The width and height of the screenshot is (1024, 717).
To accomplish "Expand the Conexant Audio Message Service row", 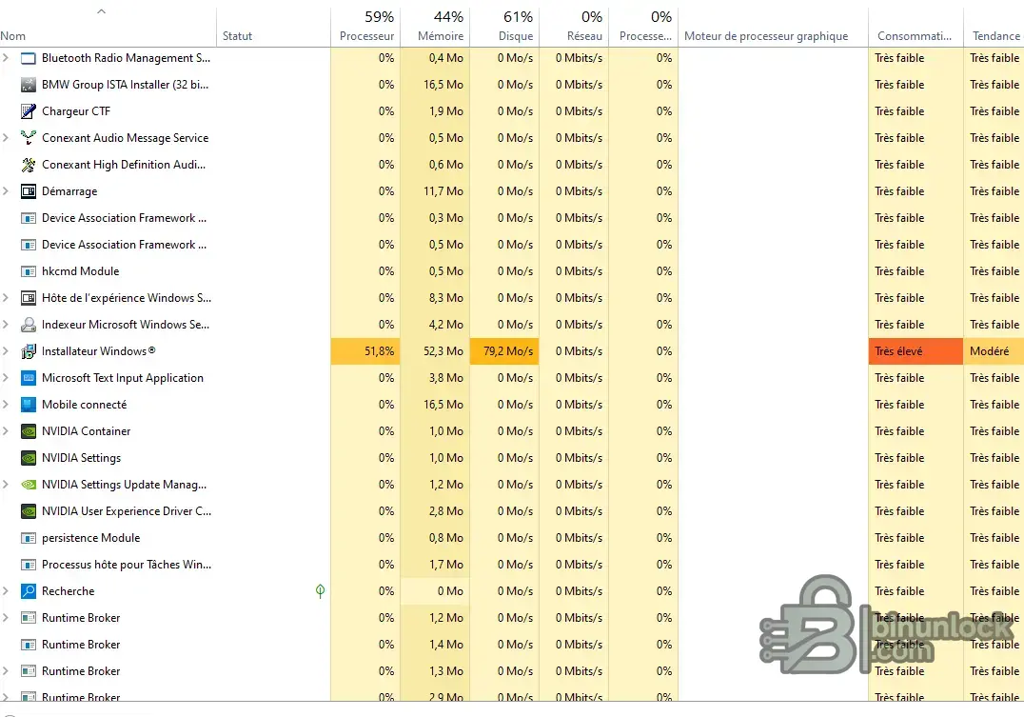I will pyautogui.click(x=6, y=138).
